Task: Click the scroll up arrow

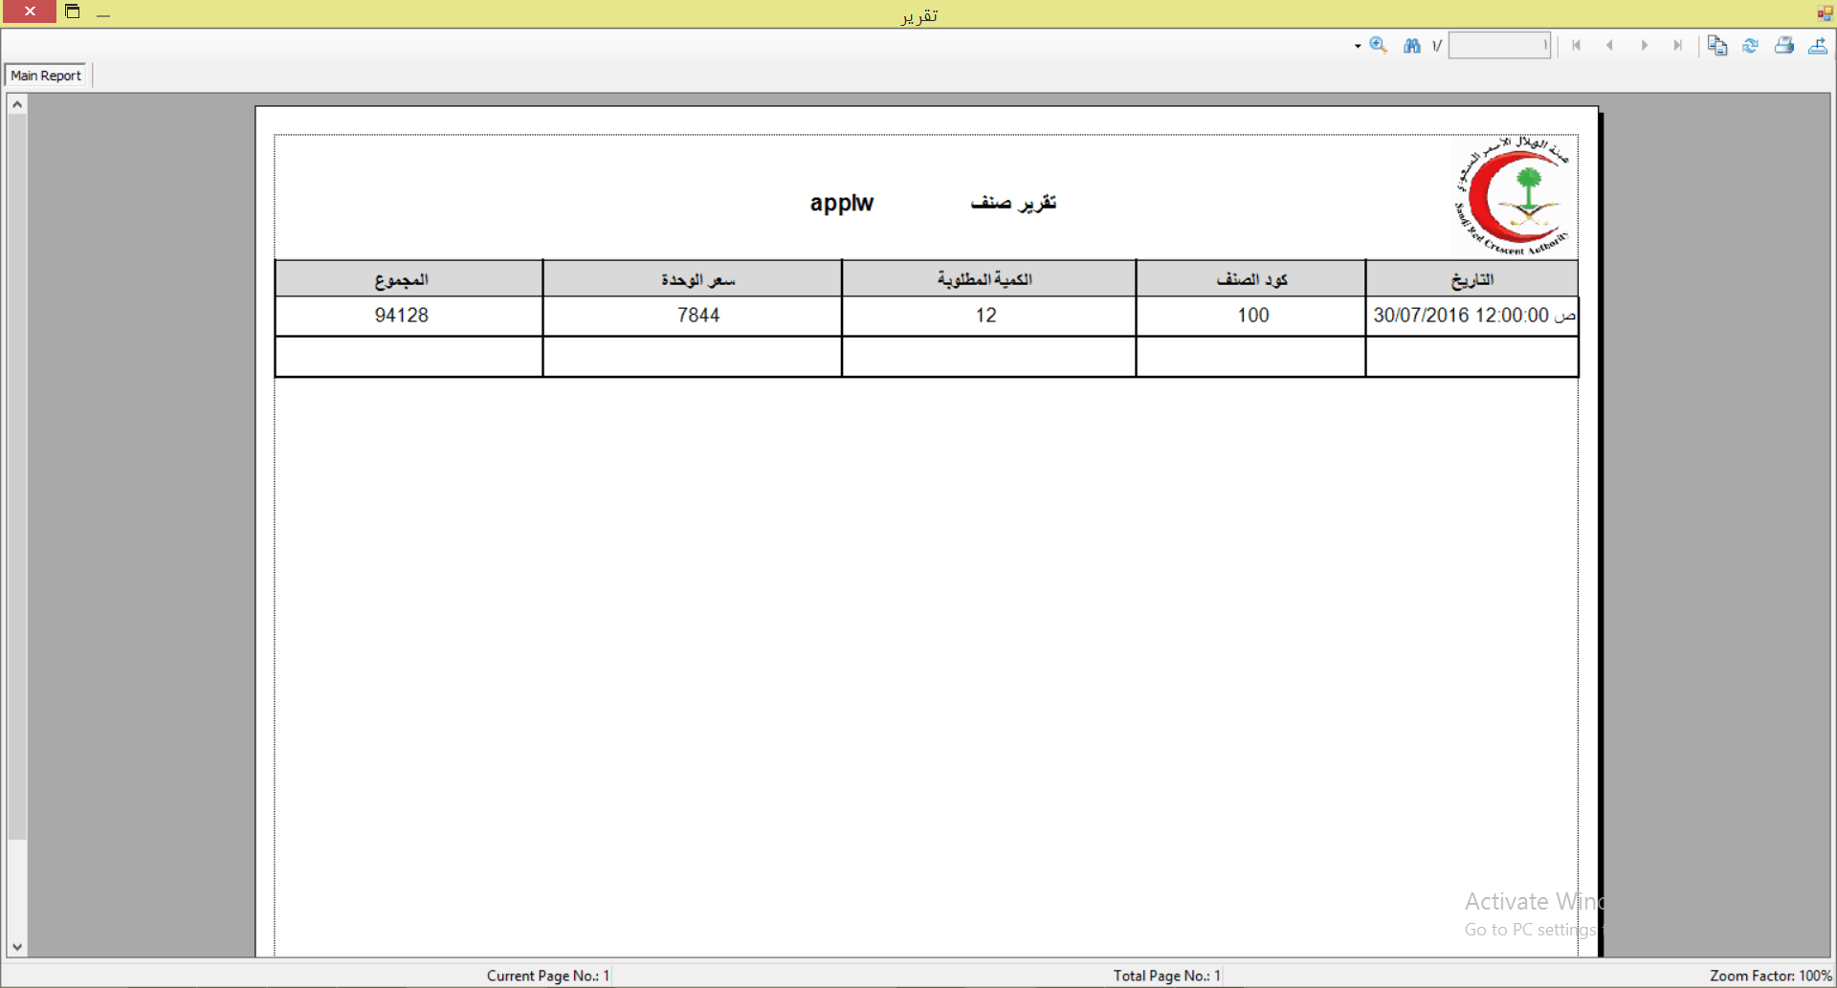Action: pos(17,104)
